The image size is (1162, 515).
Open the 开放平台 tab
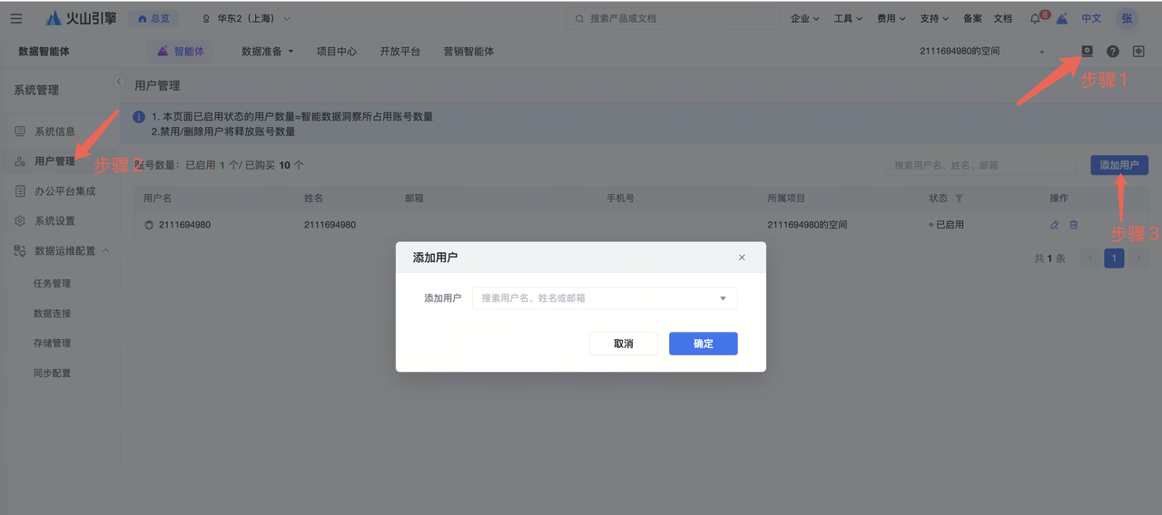400,52
